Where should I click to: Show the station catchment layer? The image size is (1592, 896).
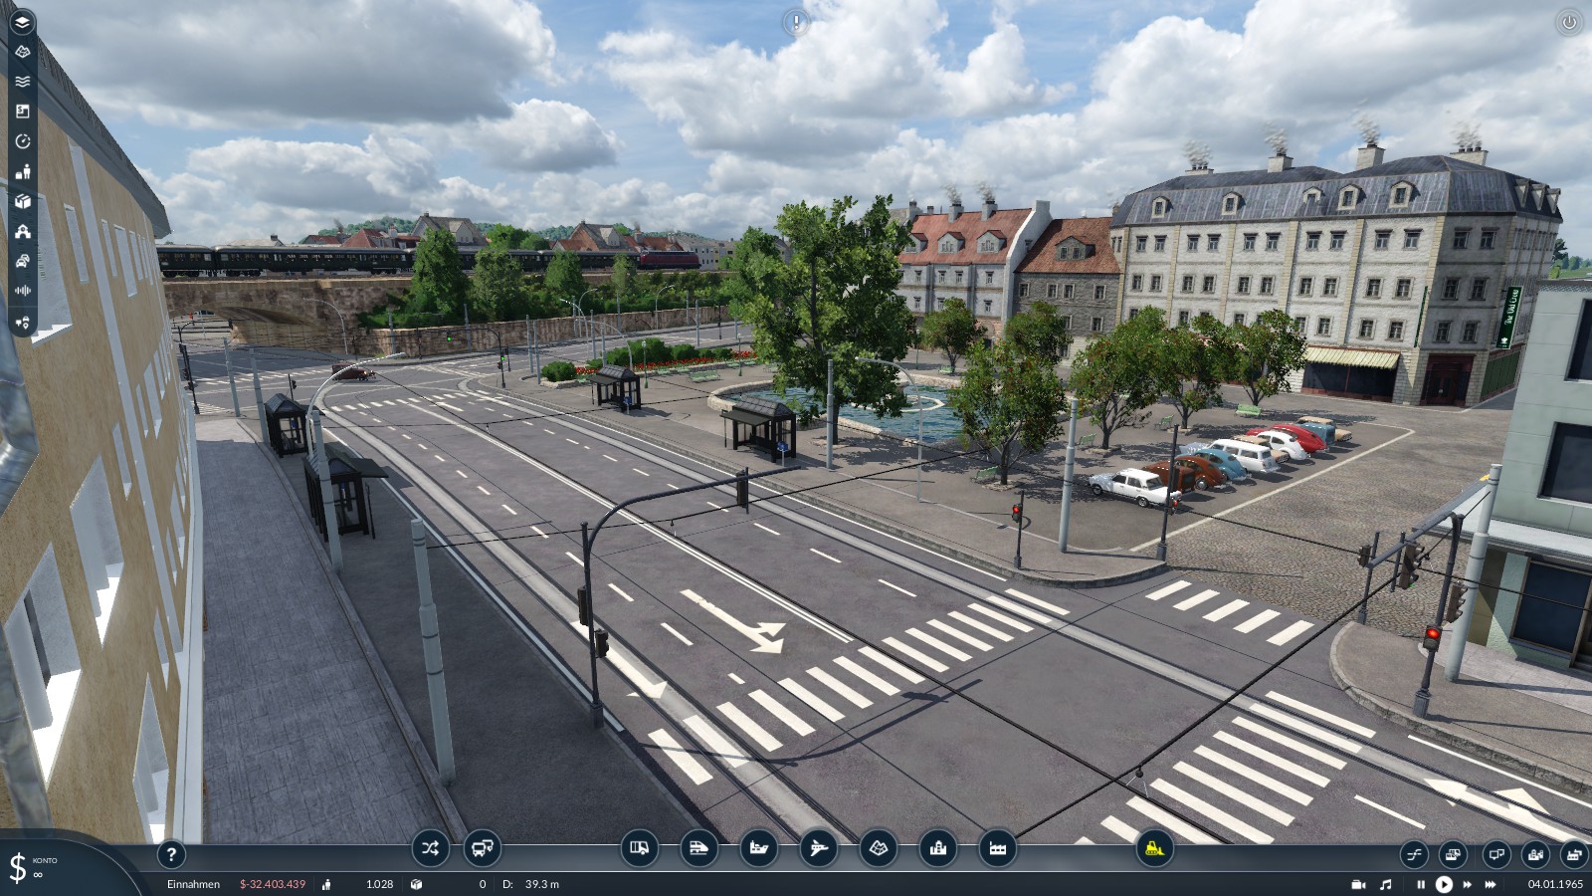(x=22, y=231)
